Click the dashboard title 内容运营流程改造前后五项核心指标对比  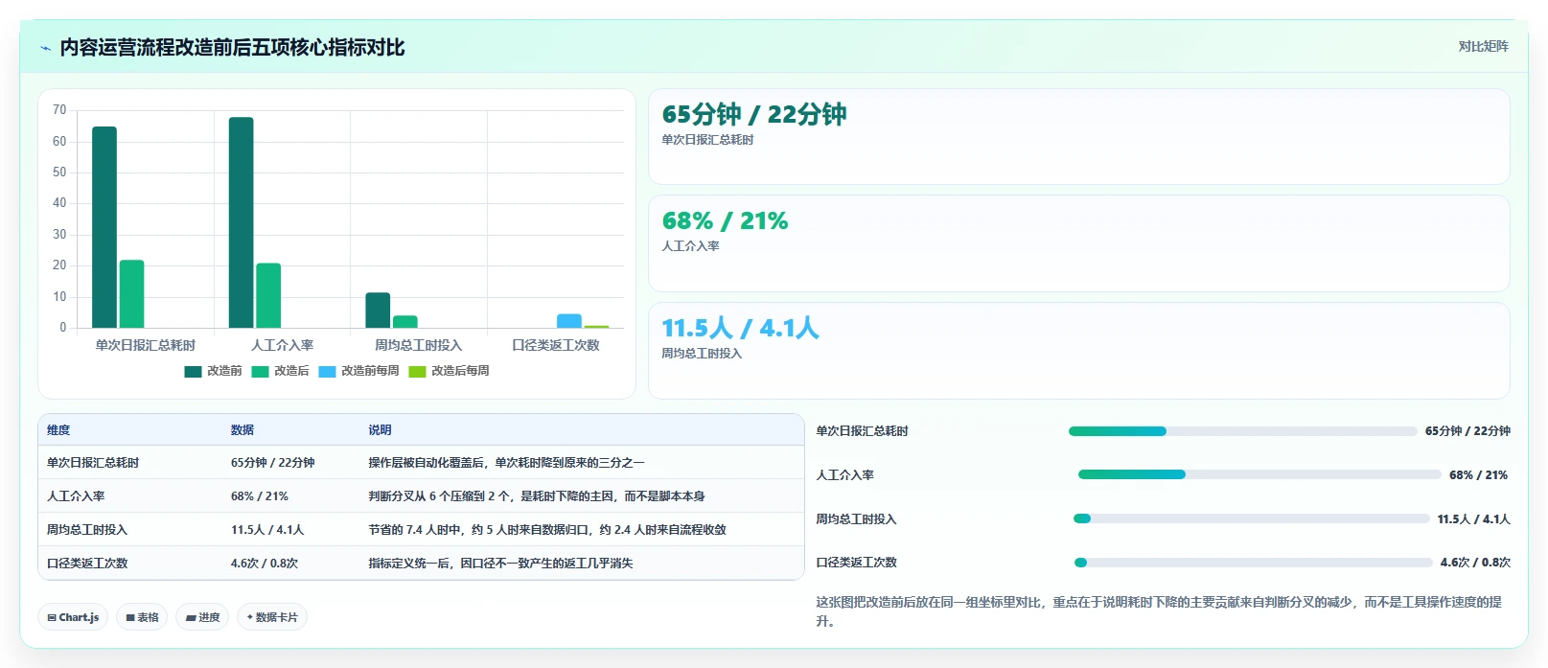tap(232, 47)
